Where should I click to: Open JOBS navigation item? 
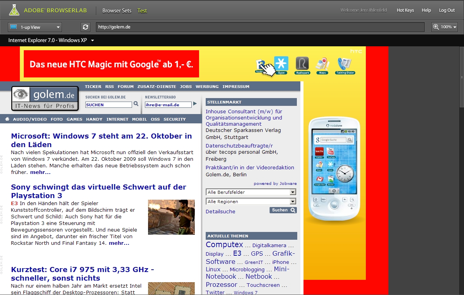tap(185, 87)
